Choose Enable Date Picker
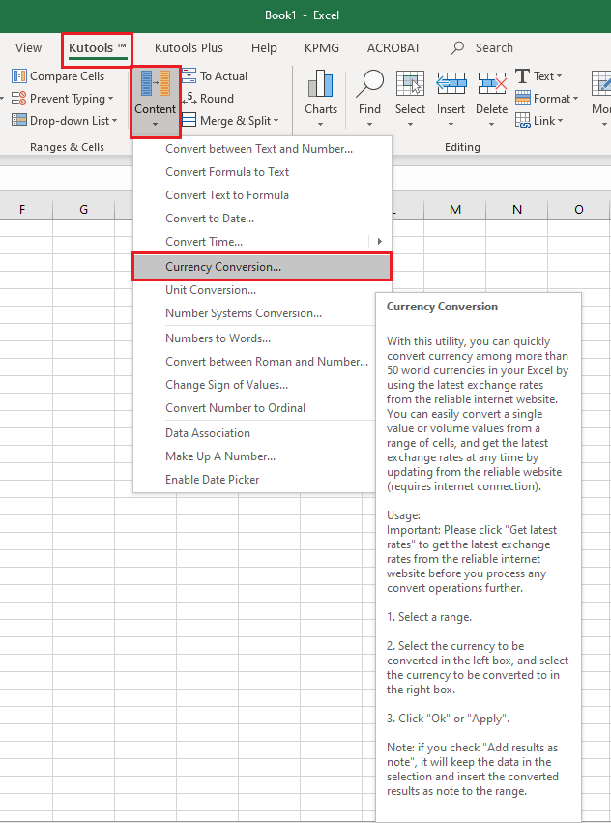 pos(254,479)
